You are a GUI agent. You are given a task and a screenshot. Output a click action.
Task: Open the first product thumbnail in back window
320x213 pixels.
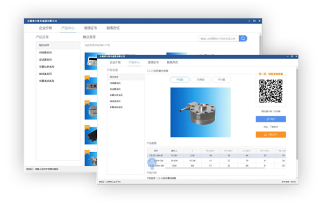pyautogui.click(x=91, y=61)
